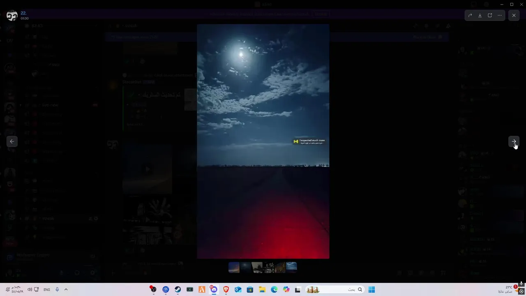Click the Windows Start button

(x=371, y=289)
